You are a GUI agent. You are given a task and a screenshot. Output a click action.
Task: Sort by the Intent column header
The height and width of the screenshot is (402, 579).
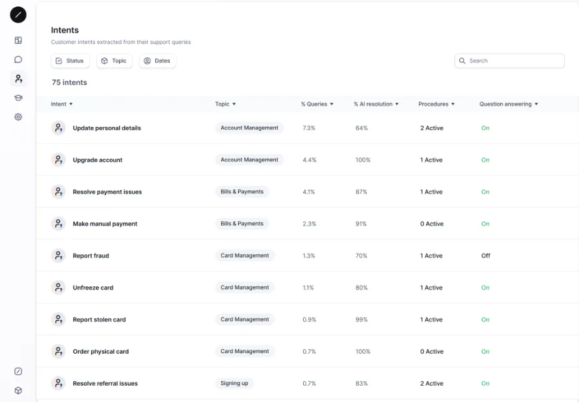(x=62, y=104)
